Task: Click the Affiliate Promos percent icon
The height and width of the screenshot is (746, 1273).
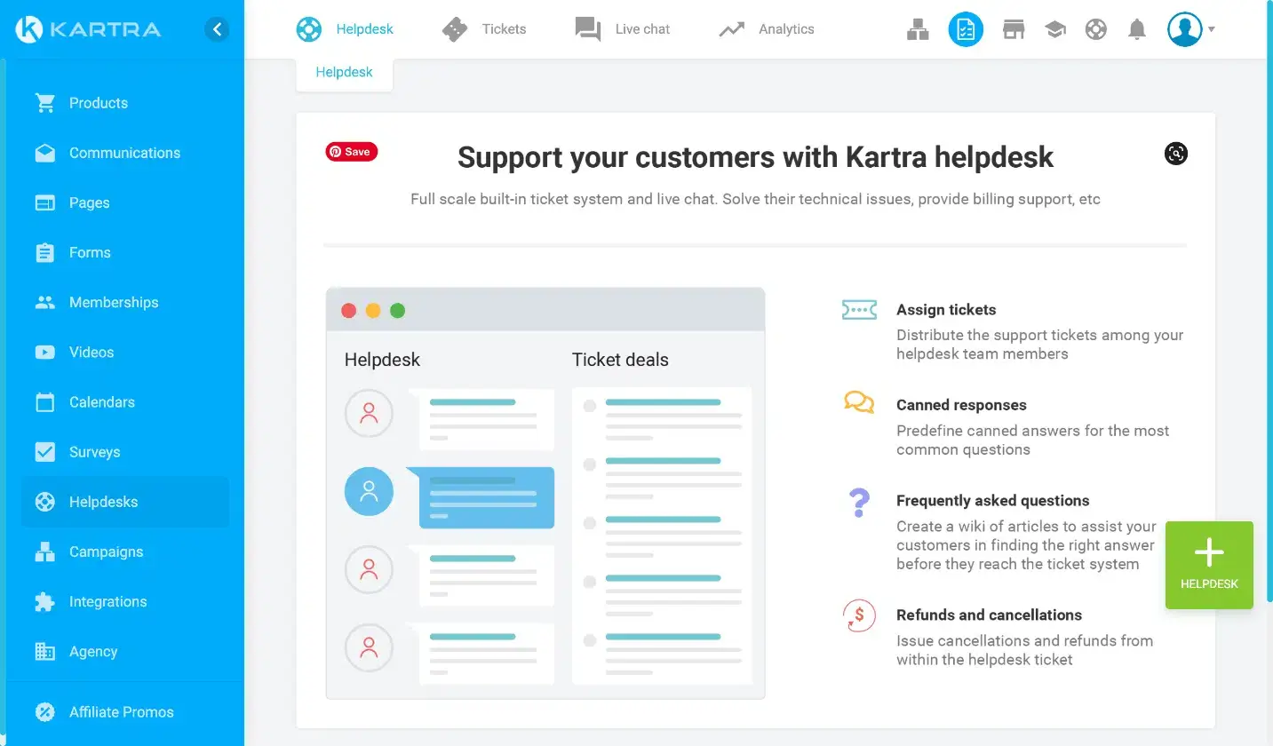Action: coord(44,711)
